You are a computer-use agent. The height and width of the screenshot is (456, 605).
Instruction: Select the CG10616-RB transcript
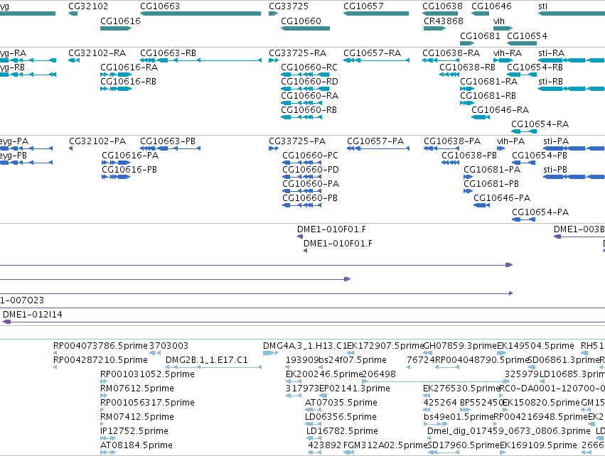point(116,89)
